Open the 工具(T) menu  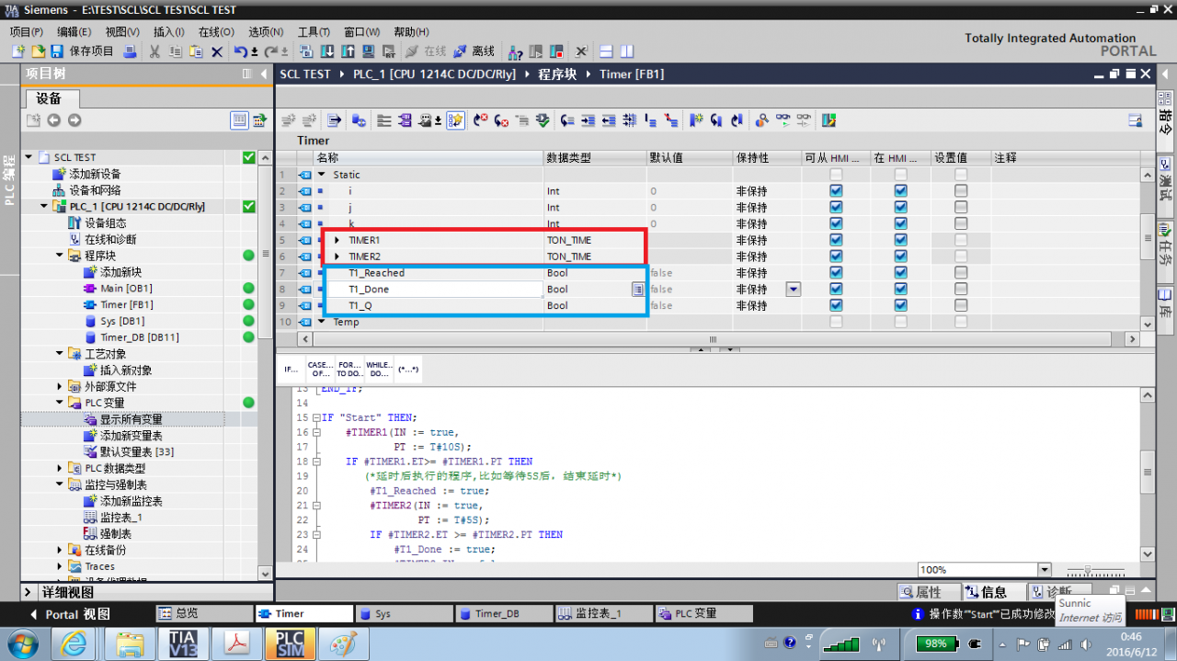click(314, 31)
